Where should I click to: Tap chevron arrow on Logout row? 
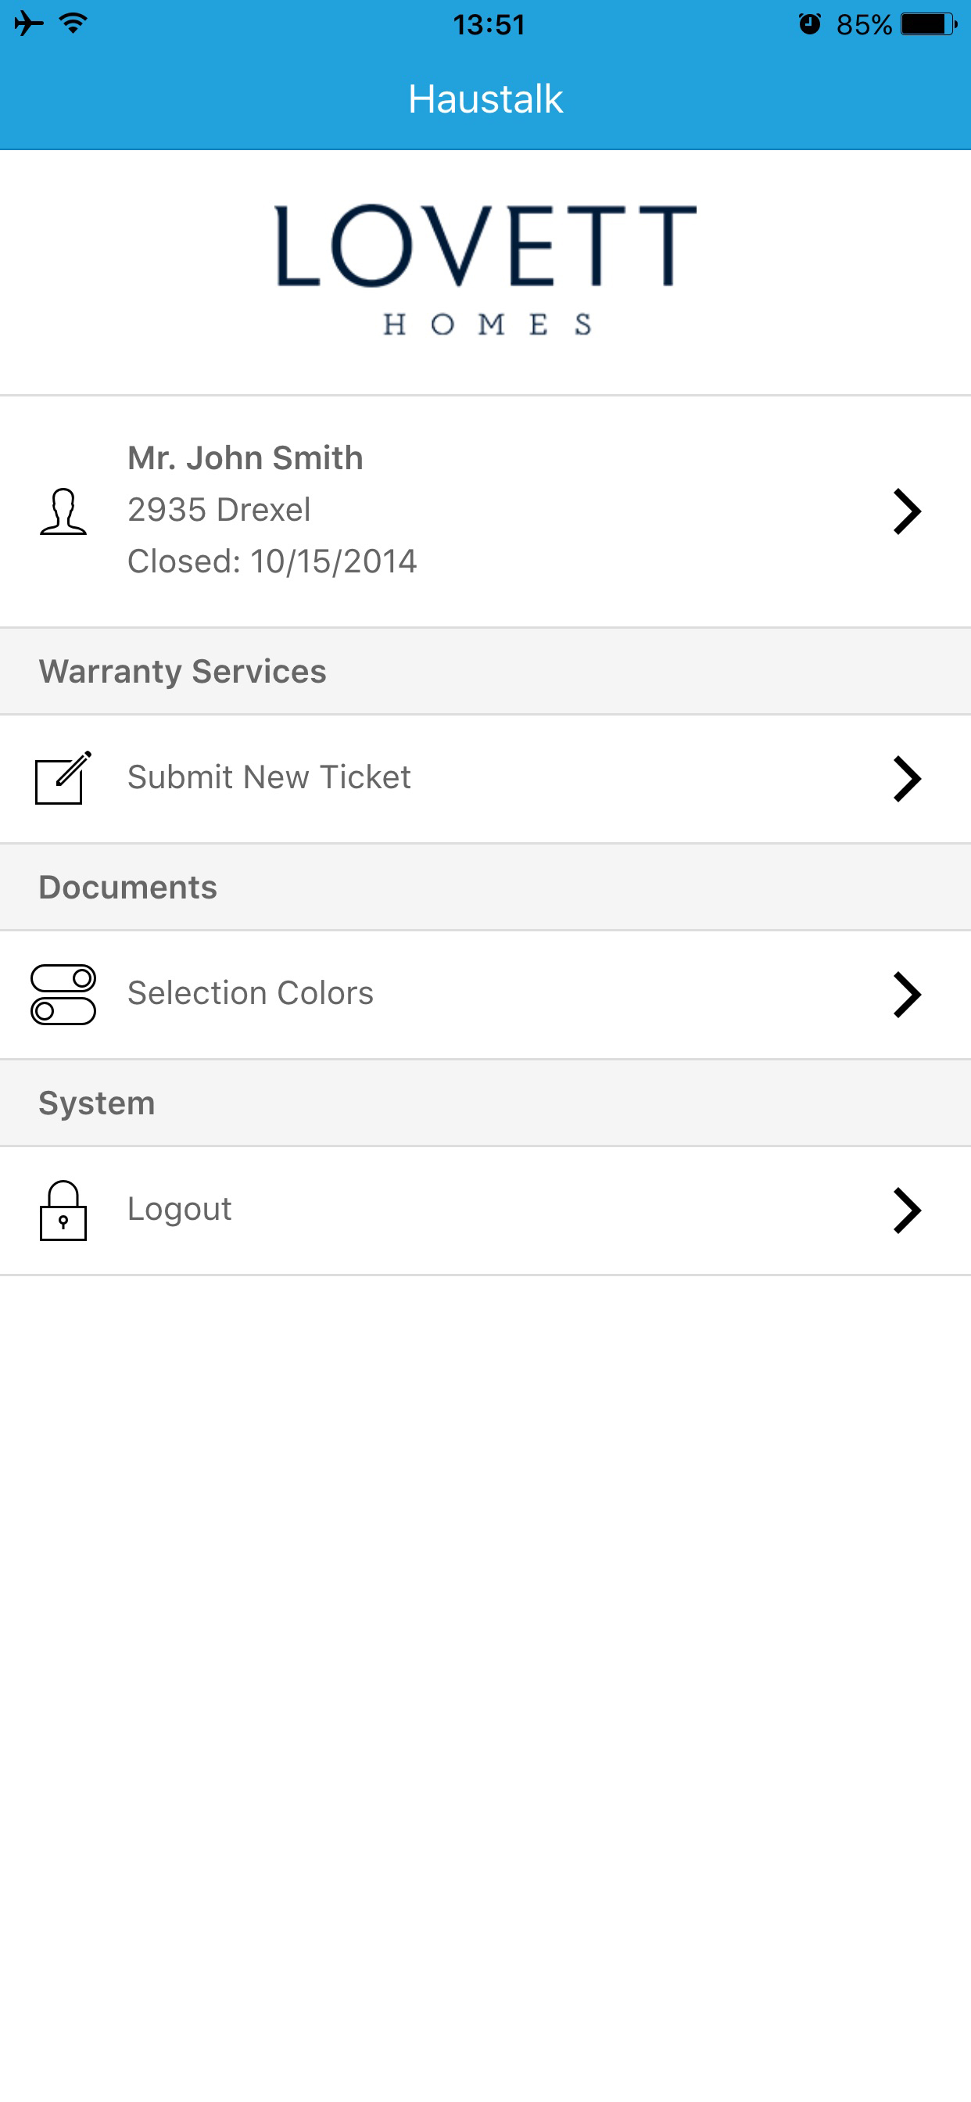tap(907, 1210)
